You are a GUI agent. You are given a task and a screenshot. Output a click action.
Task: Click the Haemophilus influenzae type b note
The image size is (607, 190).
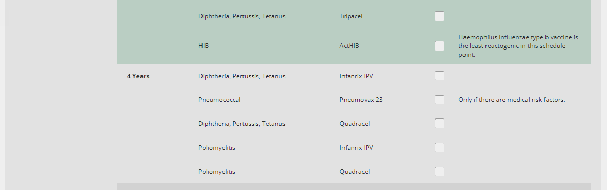click(x=518, y=46)
